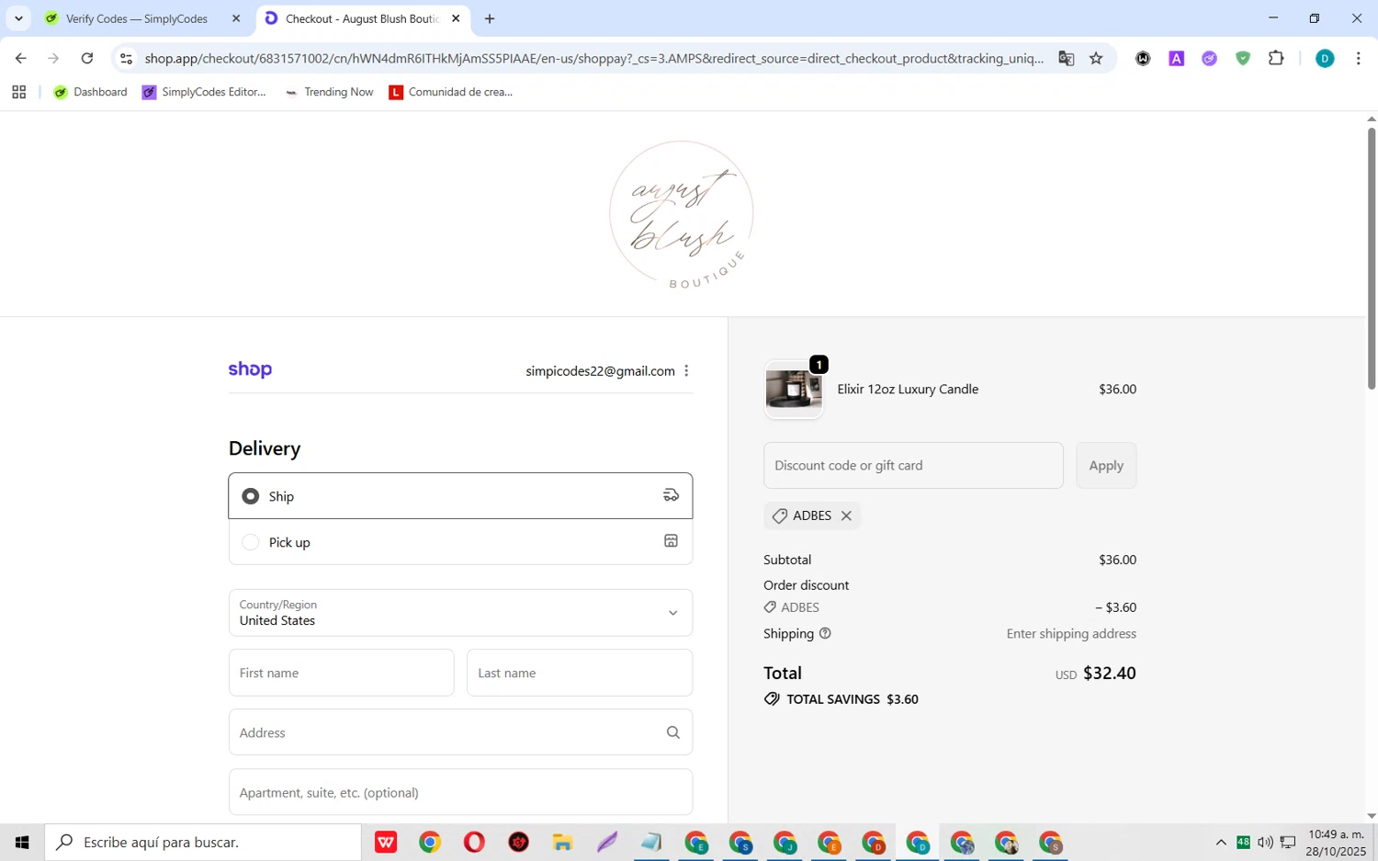This screenshot has height=861, width=1378.
Task: Open the Windows Start menu
Action: point(22,842)
